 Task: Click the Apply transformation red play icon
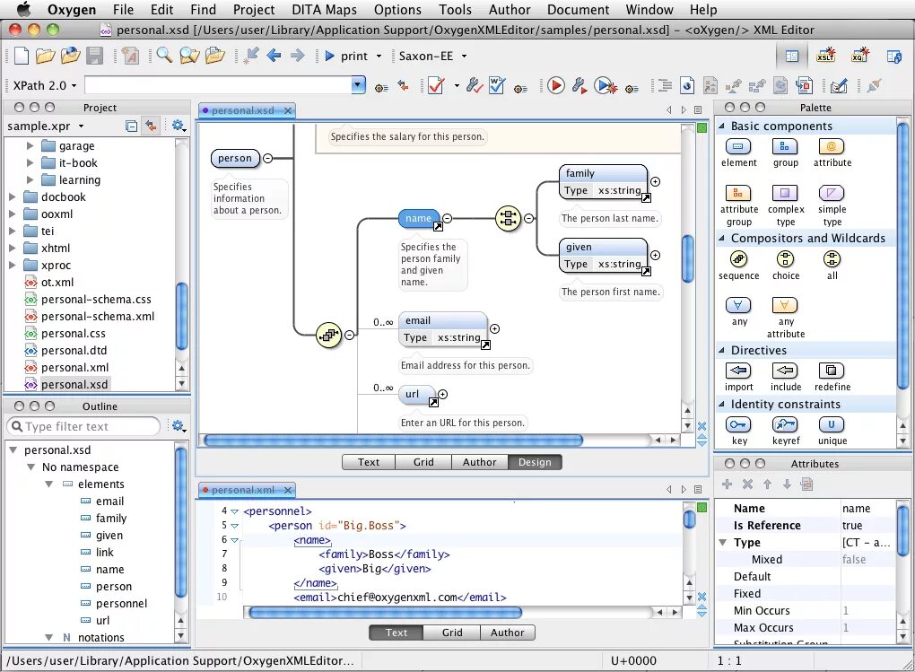tap(555, 86)
